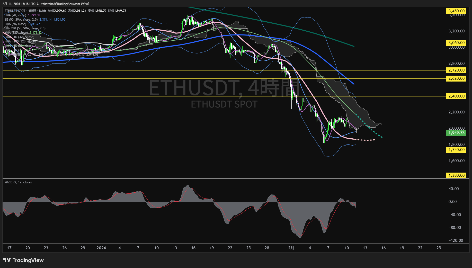Select the 3,060.00 horizontal line price tag

[x=456, y=43]
